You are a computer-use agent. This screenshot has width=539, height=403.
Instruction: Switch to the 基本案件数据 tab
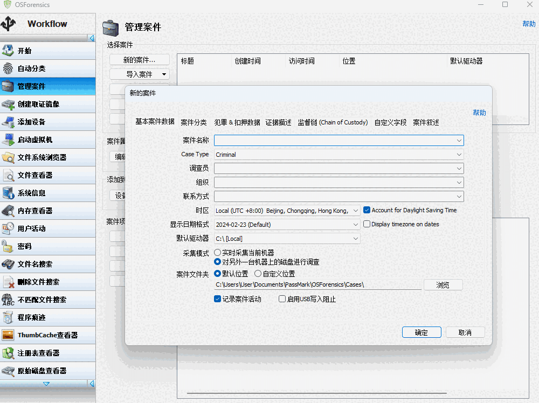tap(155, 122)
